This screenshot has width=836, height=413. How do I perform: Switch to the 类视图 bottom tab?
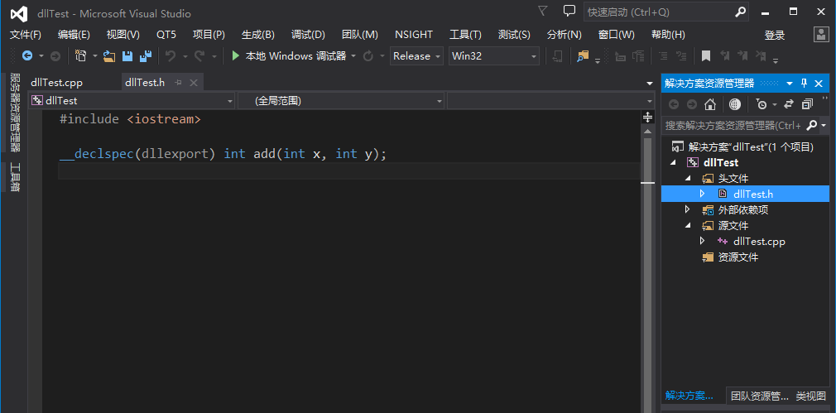pyautogui.click(x=811, y=396)
